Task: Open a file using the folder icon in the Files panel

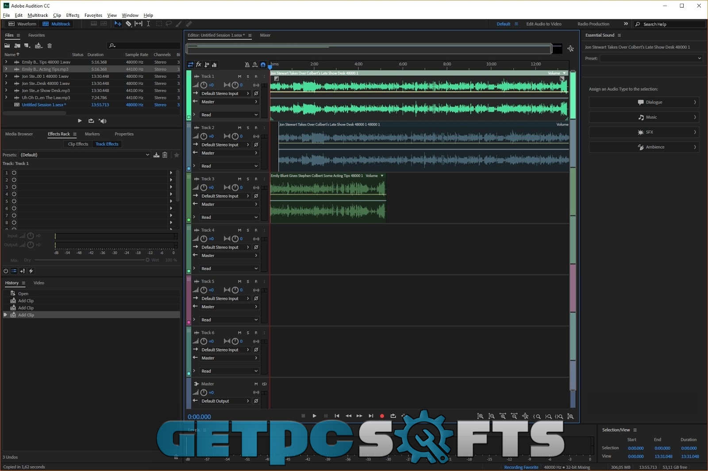Action: coord(7,46)
